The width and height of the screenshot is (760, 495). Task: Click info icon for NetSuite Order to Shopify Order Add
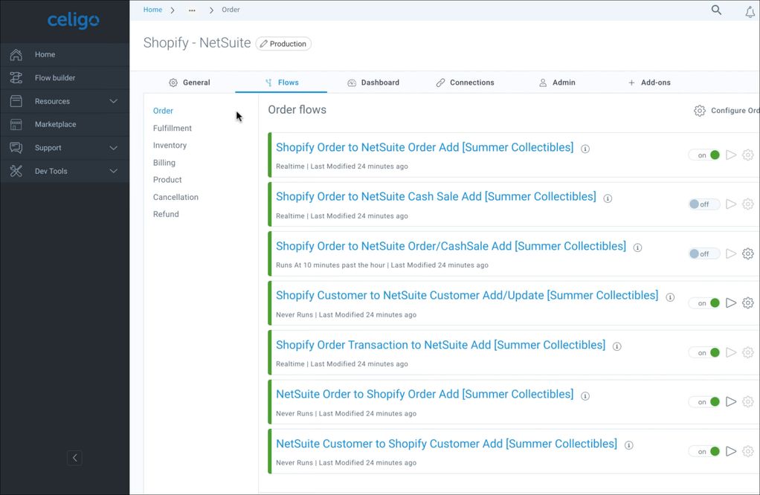pyautogui.click(x=585, y=395)
